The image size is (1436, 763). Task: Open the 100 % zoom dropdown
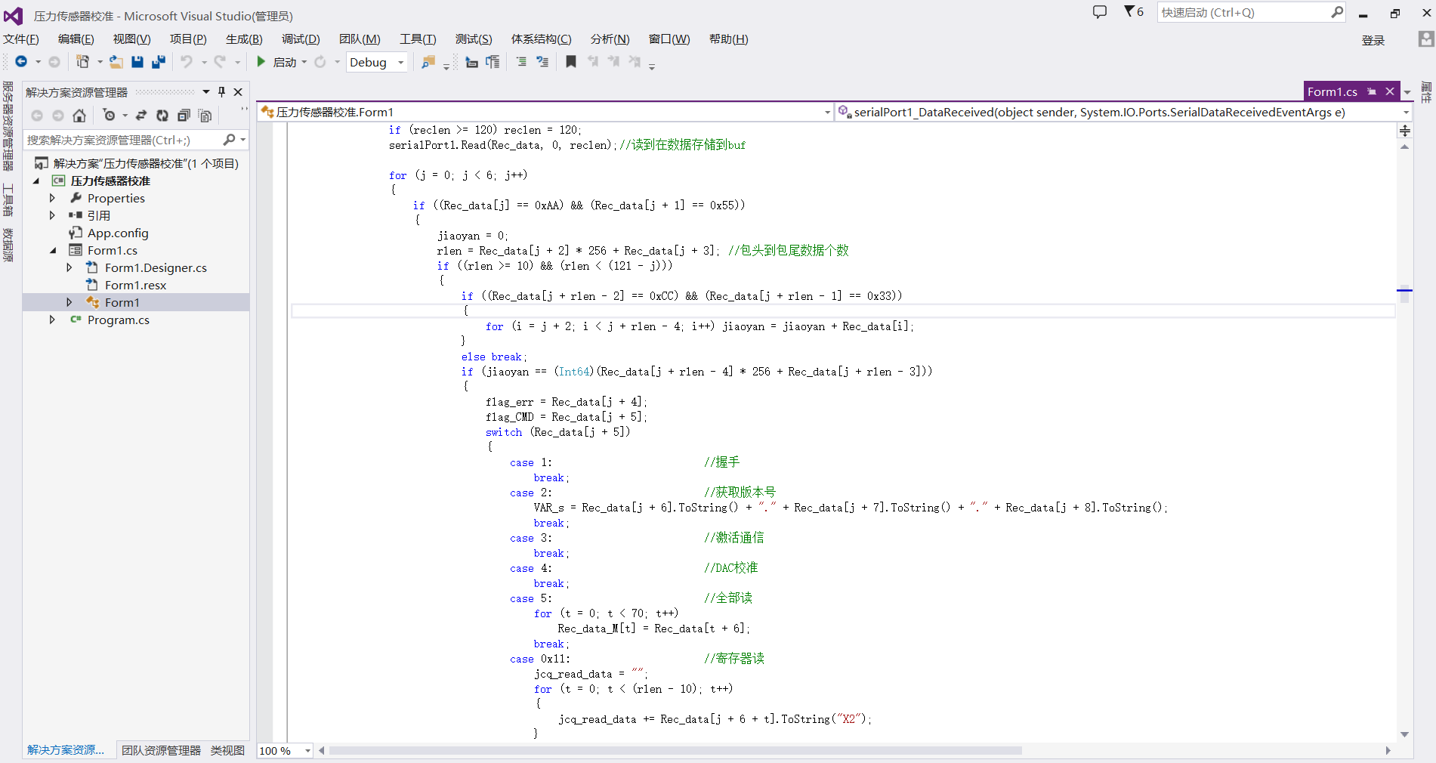(307, 751)
